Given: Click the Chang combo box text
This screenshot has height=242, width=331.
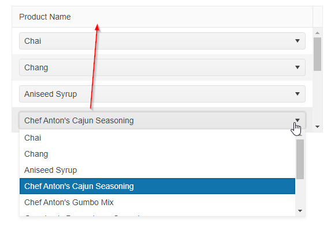Looking at the screenshot, I should (36, 67).
